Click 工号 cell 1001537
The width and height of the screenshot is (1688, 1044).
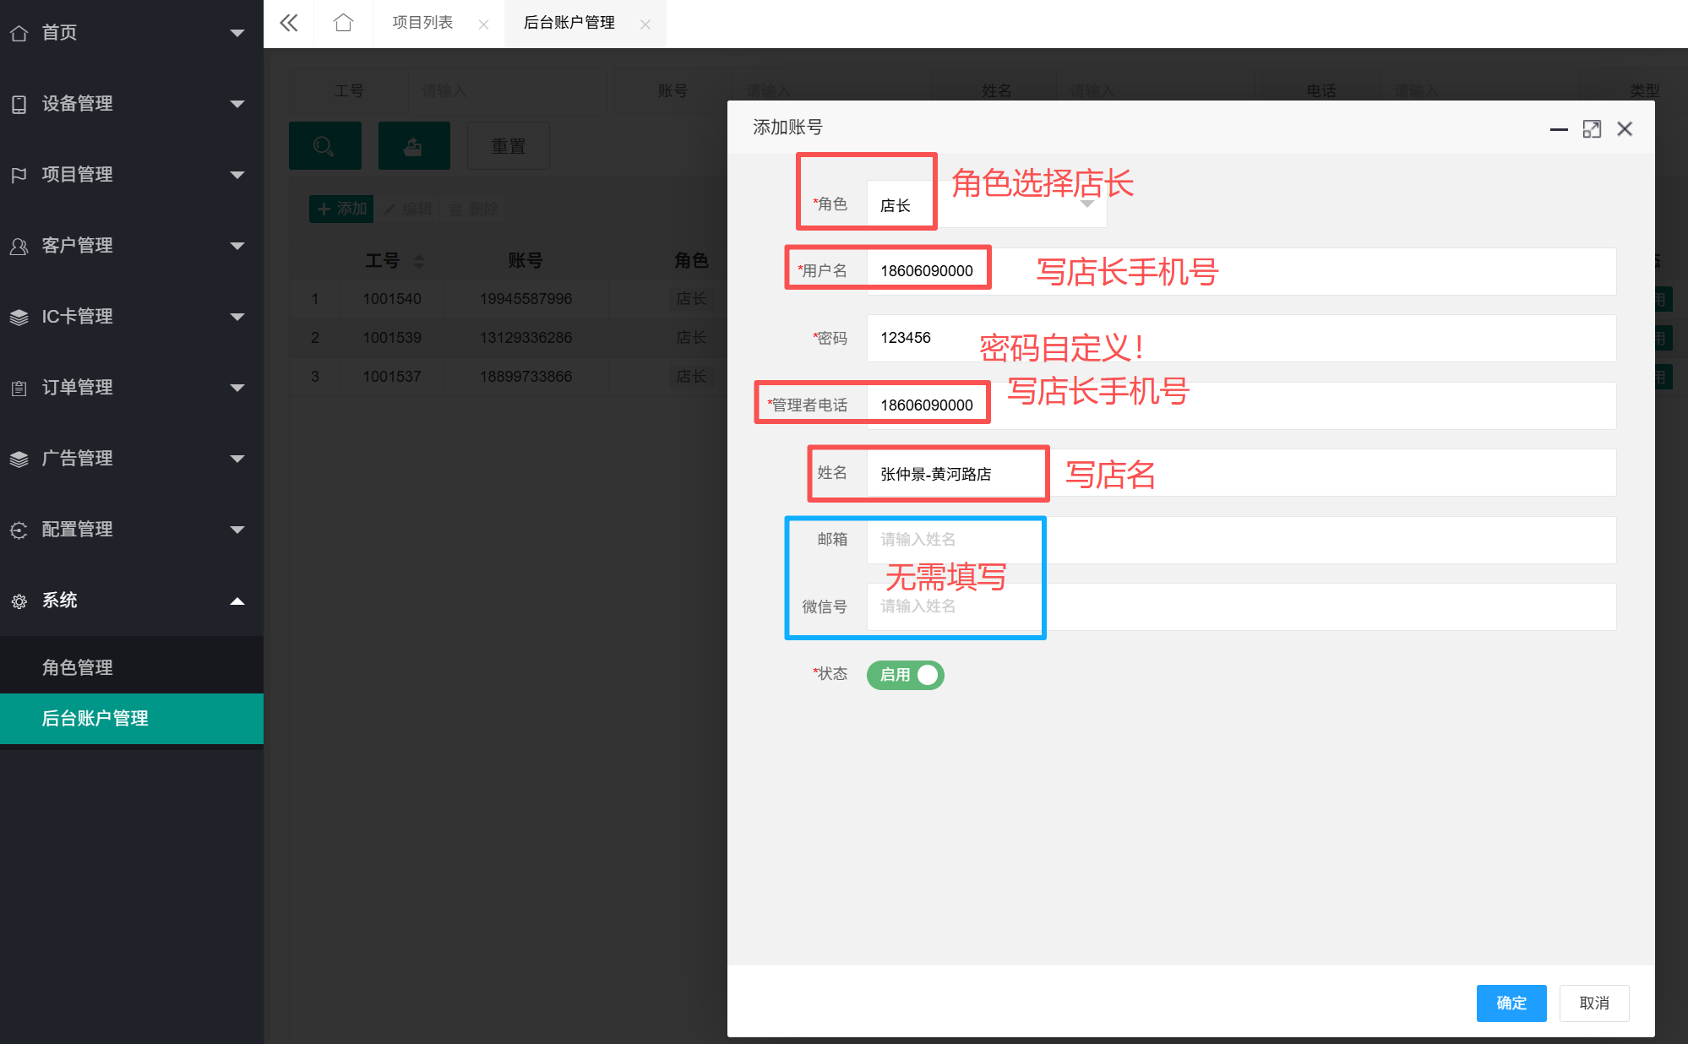coord(392,377)
